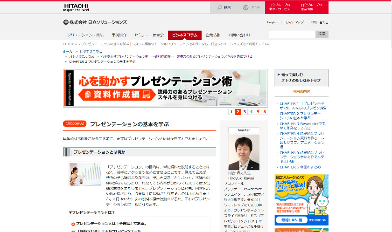The width and height of the screenshot is (392, 232).
Task: Go to page 3 of the column
Action: tap(245, 112)
